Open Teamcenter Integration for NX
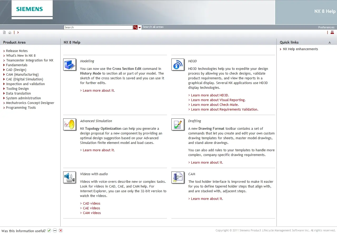 (30, 60)
